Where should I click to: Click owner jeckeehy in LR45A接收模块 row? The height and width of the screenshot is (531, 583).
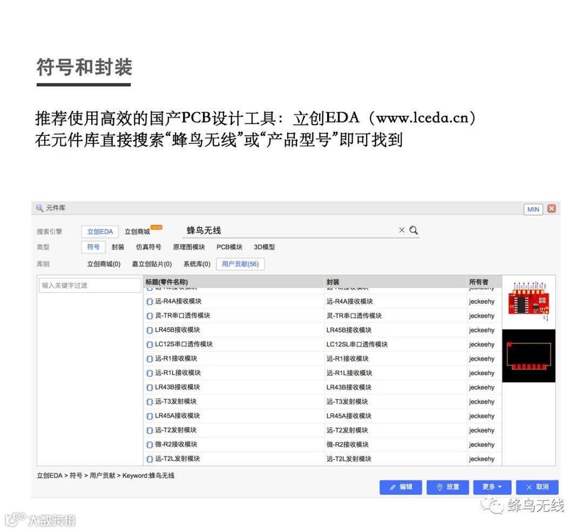click(482, 416)
